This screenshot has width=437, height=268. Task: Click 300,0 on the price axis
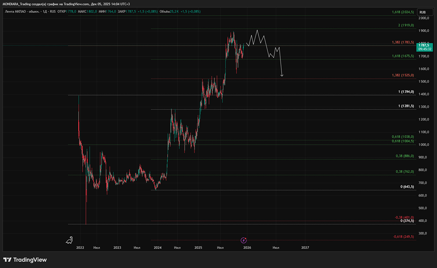[x=423, y=233]
